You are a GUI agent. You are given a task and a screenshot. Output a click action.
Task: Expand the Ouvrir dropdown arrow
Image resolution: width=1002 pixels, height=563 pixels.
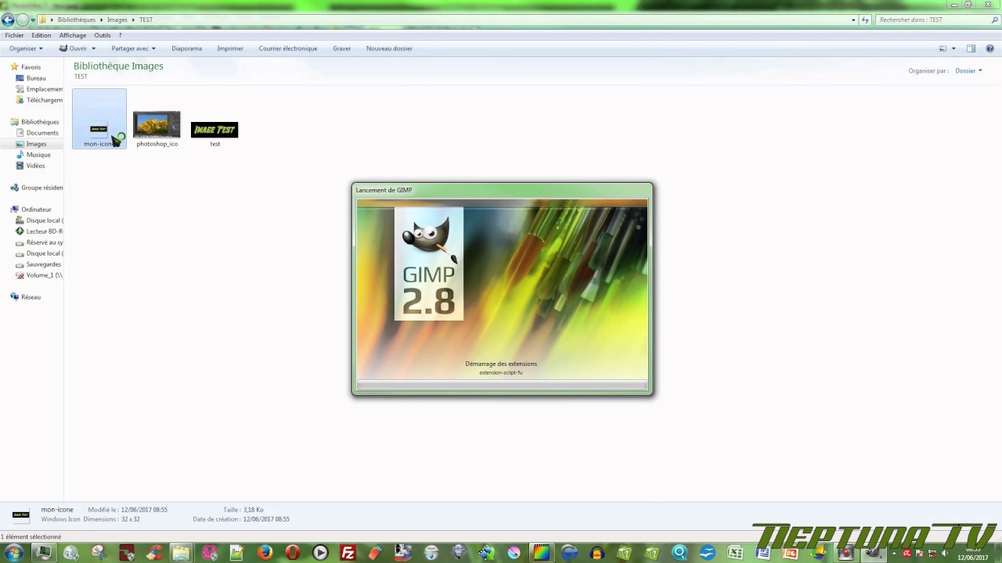click(x=92, y=48)
